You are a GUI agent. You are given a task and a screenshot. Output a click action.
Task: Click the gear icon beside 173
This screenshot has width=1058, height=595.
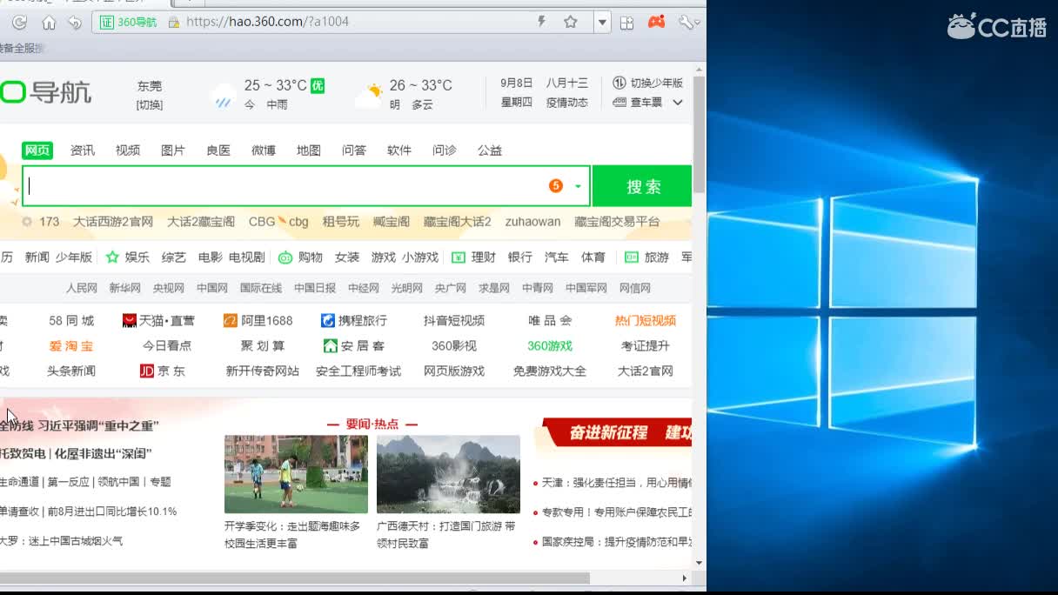click(x=27, y=222)
